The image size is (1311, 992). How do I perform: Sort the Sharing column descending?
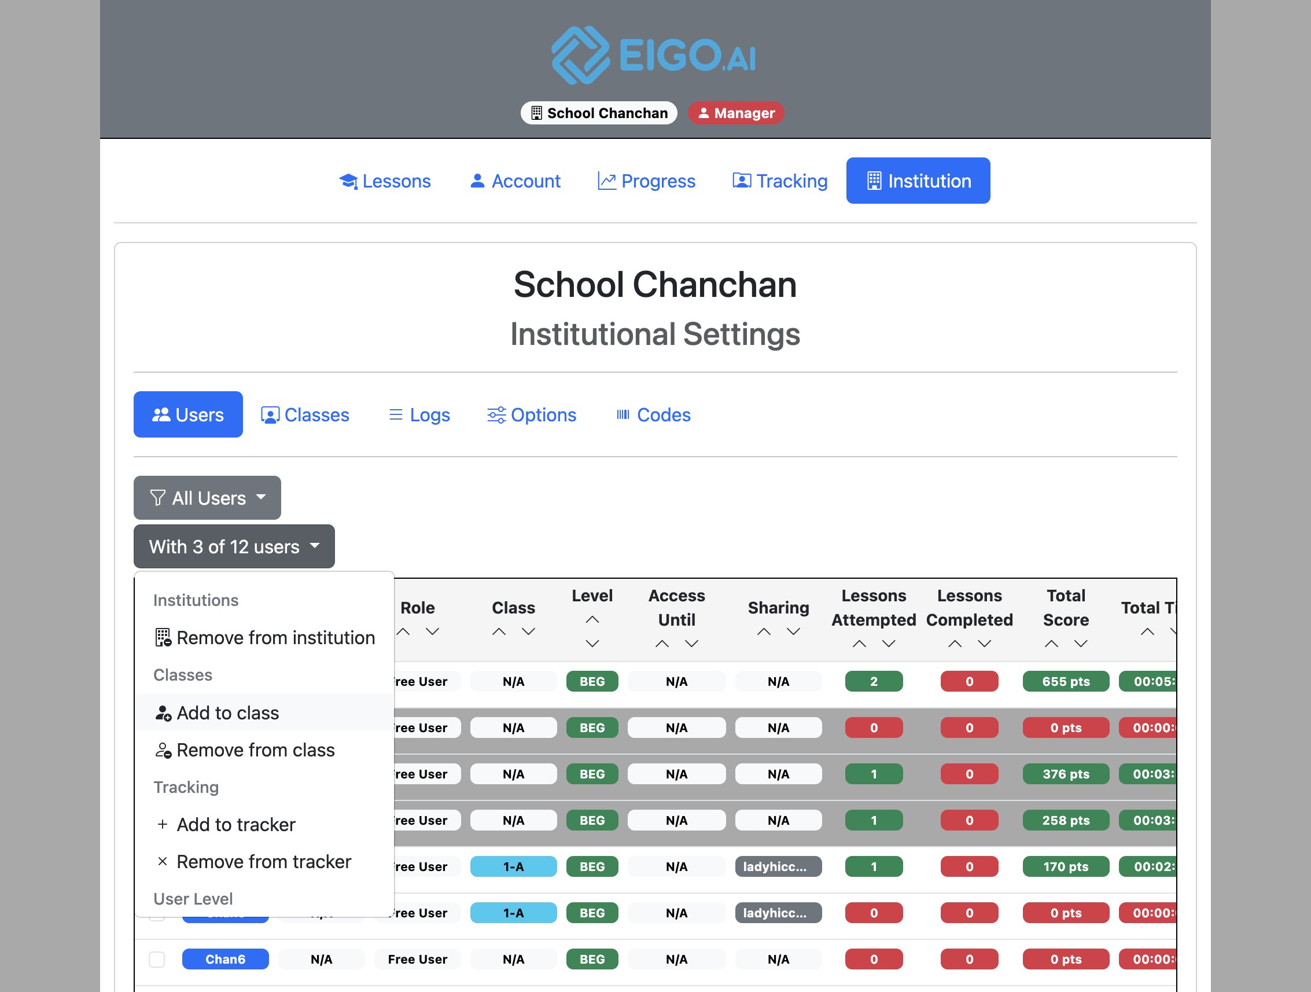(x=794, y=631)
